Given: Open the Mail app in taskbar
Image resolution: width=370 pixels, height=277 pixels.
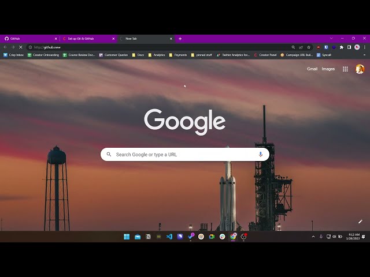Looking at the screenshot, I should tap(138, 237).
